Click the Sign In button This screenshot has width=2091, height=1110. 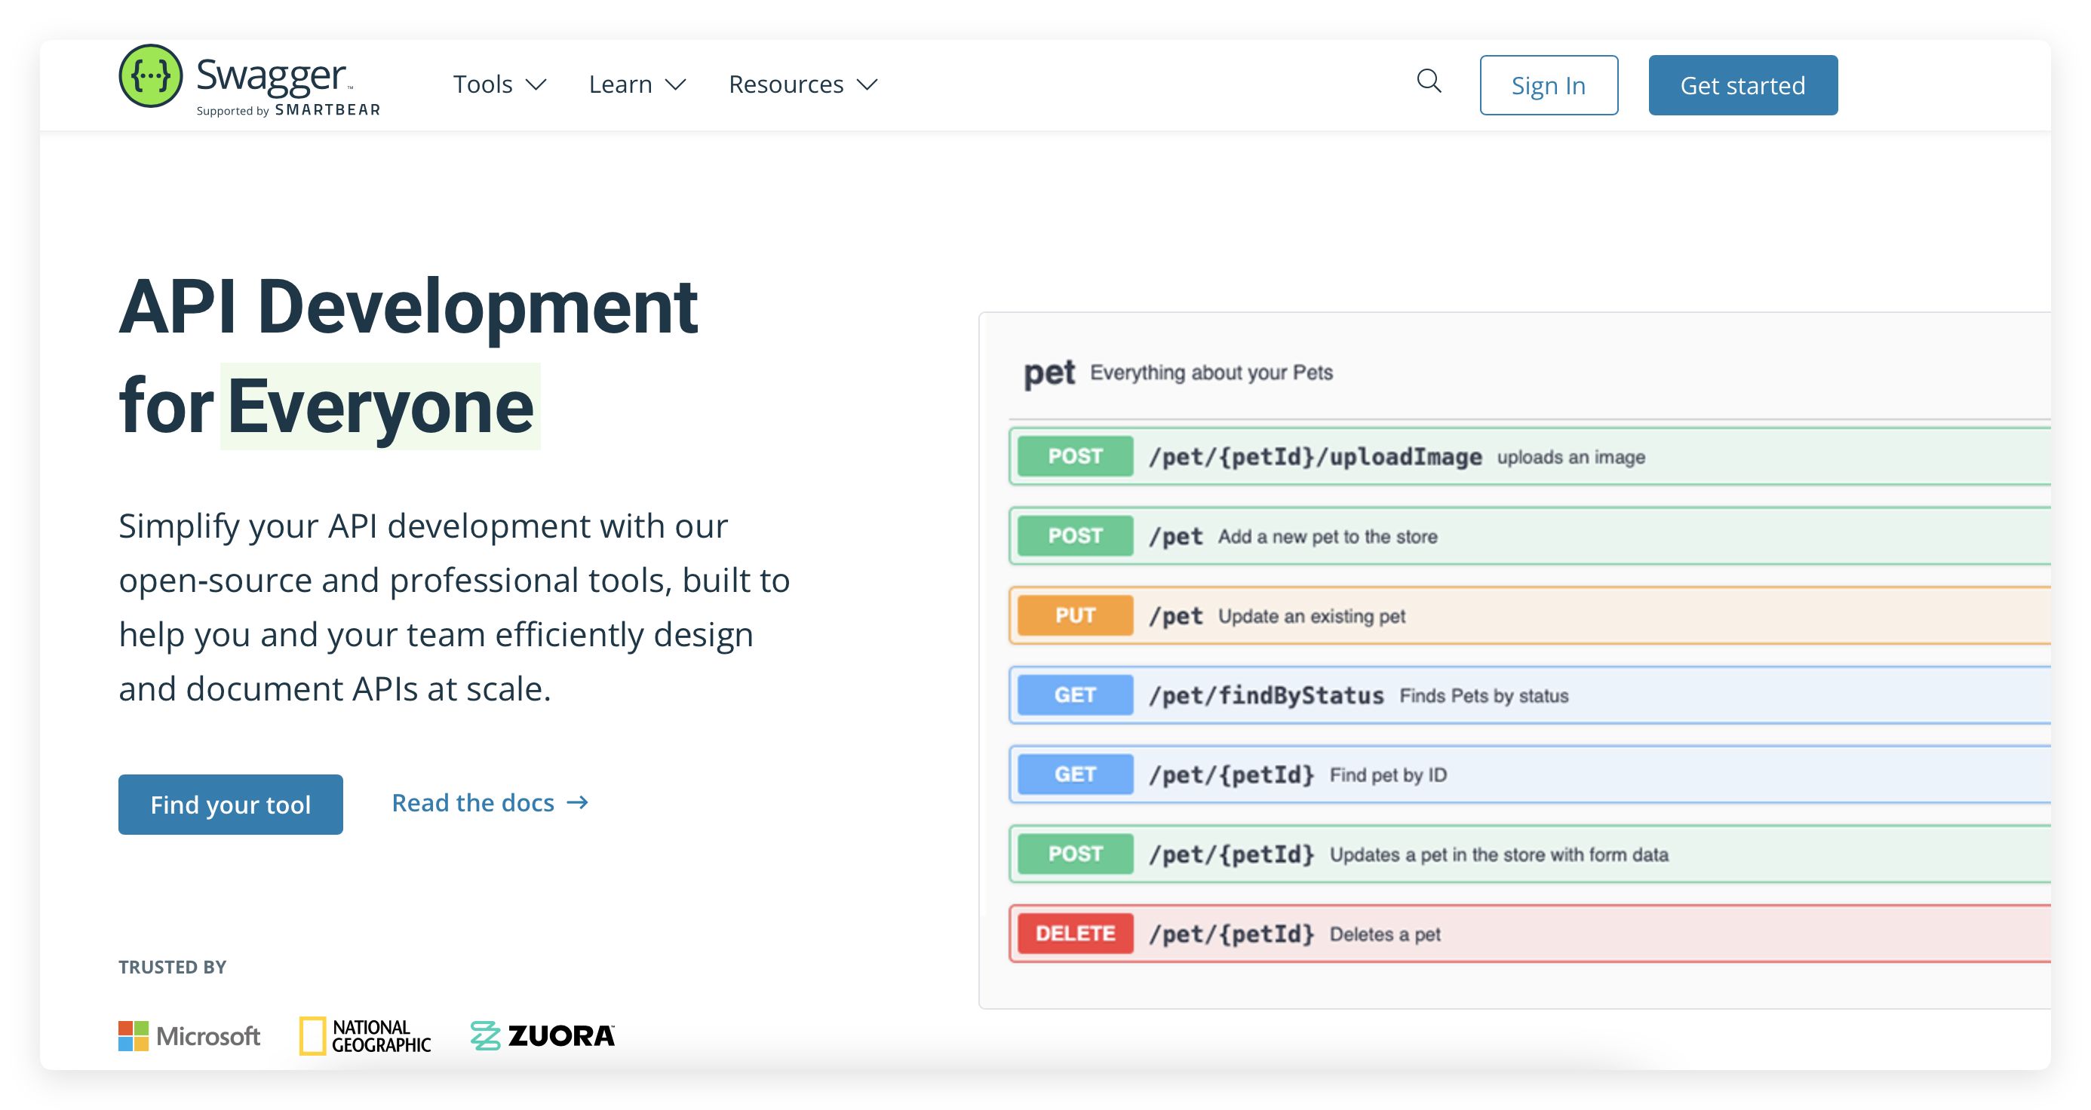coord(1548,85)
